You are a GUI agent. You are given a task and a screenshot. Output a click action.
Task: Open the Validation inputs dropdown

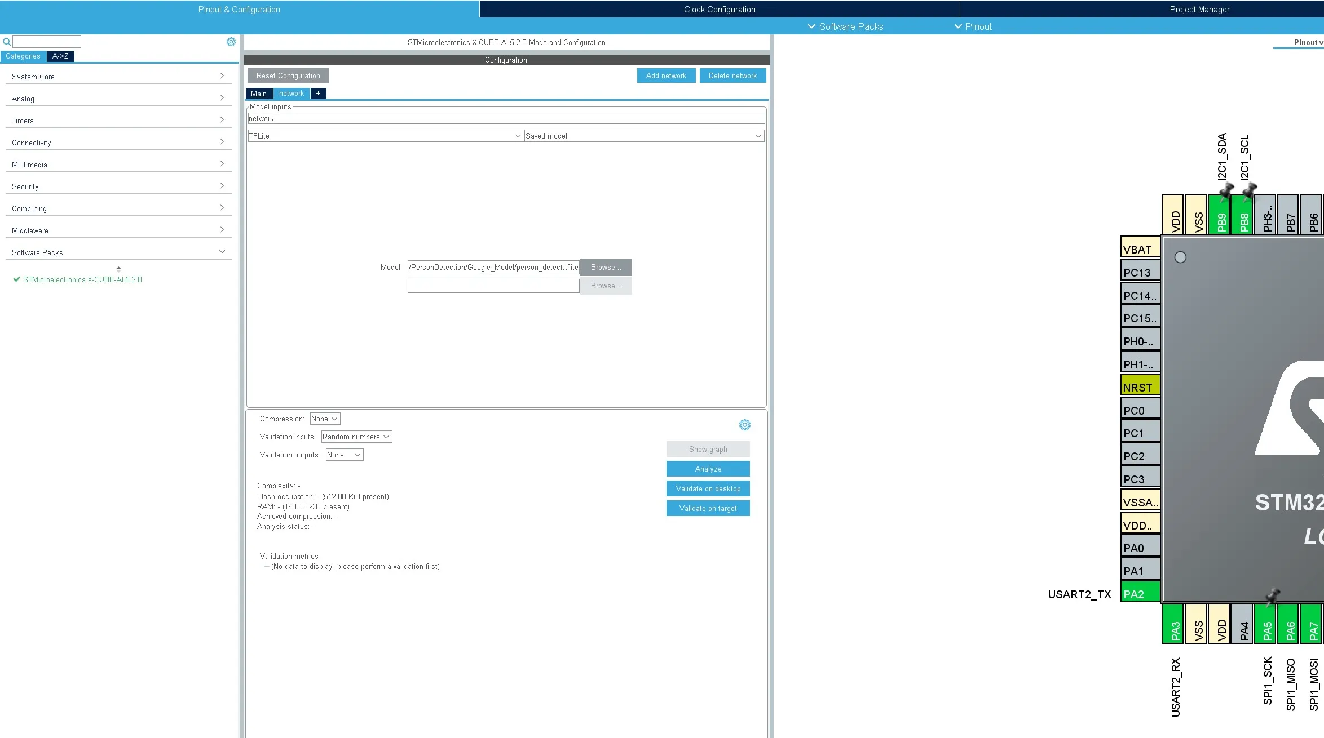coord(356,437)
